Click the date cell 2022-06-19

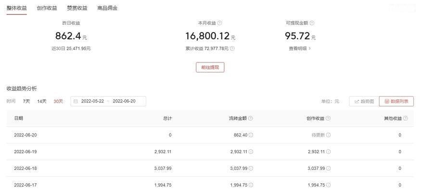point(26,152)
